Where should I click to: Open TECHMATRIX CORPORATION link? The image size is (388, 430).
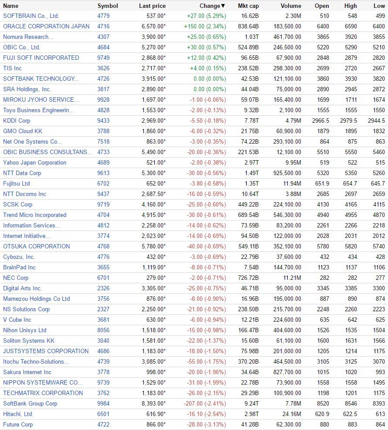pyautogui.click(x=43, y=393)
